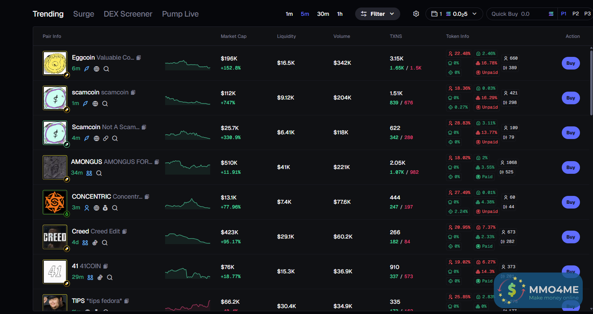Switch to the 30m timeframe
The height and width of the screenshot is (314, 593).
coord(323,14)
